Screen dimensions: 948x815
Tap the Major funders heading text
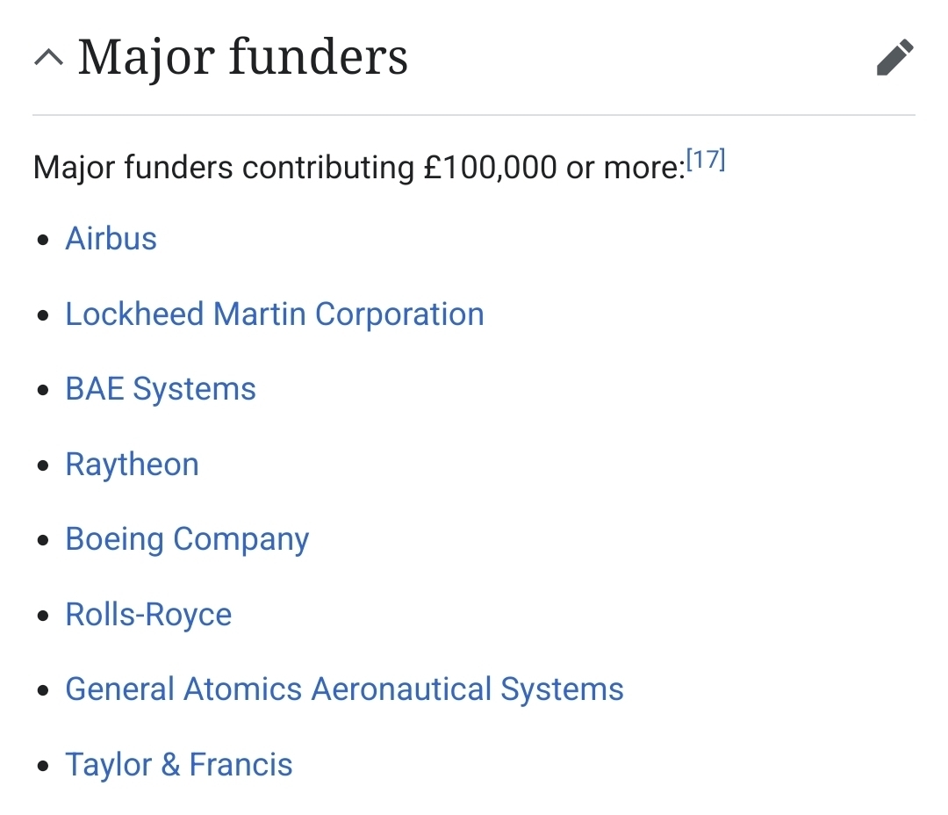(242, 58)
